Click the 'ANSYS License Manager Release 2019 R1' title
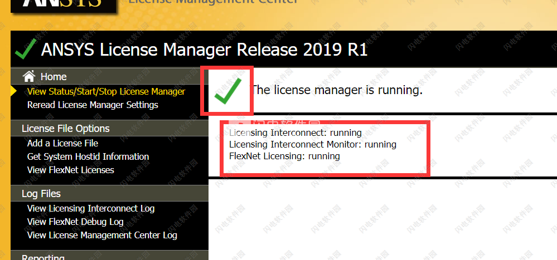 pyautogui.click(x=204, y=50)
